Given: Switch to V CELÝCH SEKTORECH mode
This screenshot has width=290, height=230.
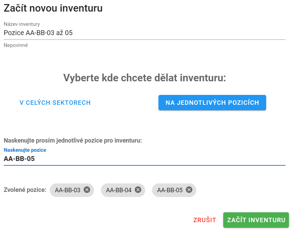Looking at the screenshot, I should point(55,103).
